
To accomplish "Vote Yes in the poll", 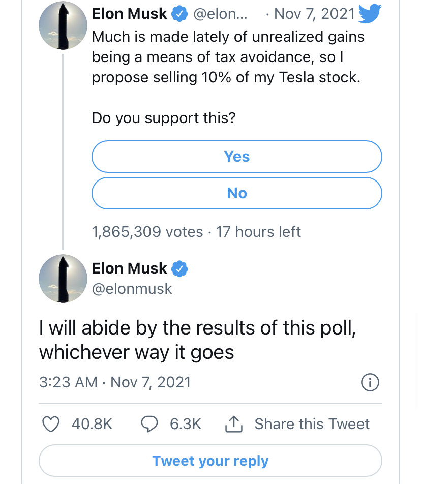I will point(236,157).
